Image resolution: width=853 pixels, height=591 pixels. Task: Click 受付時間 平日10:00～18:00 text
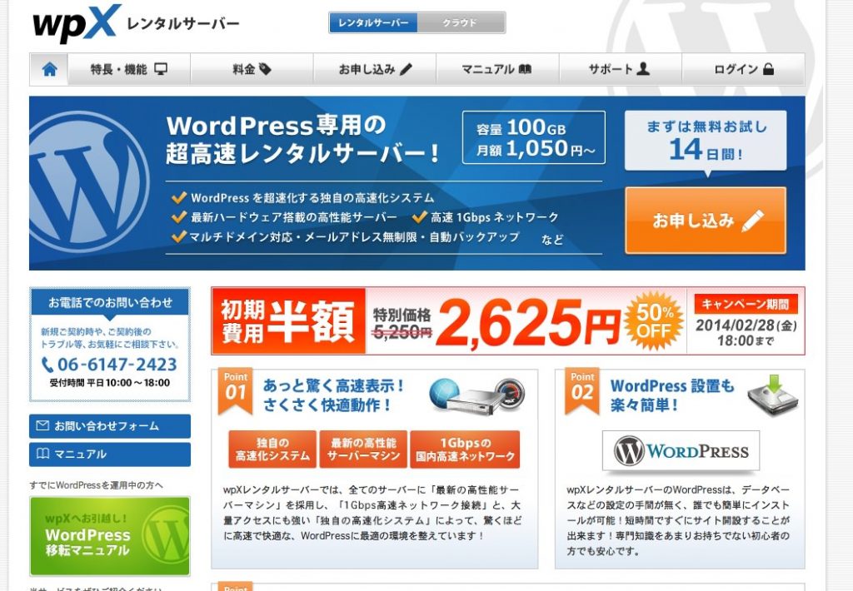pos(110,383)
